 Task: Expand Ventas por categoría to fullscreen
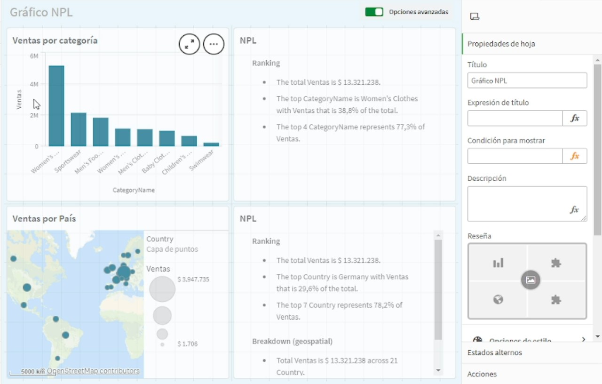tap(190, 44)
